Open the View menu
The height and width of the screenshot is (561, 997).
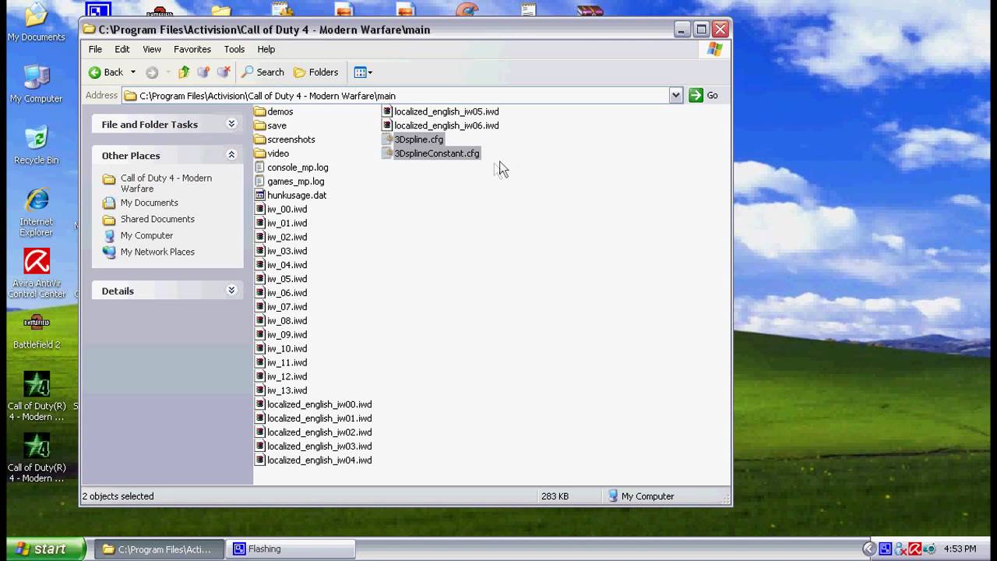(x=152, y=49)
